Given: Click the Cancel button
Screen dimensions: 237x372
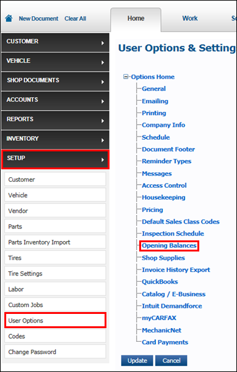Looking at the screenshot, I should [171, 360].
